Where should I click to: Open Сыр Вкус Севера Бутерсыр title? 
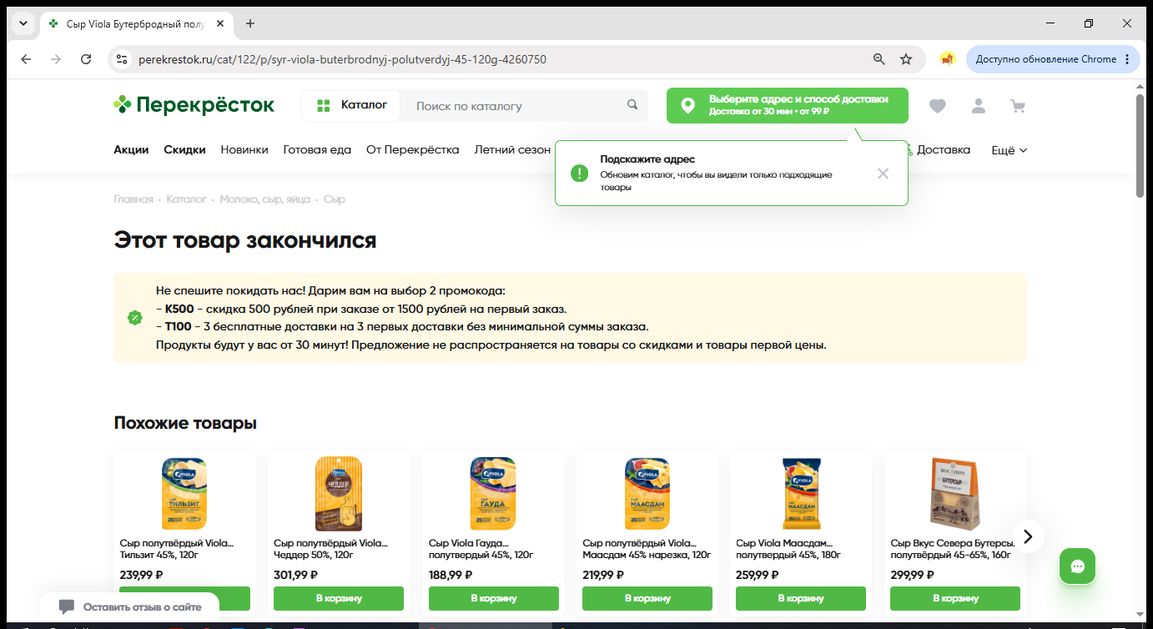click(x=953, y=549)
